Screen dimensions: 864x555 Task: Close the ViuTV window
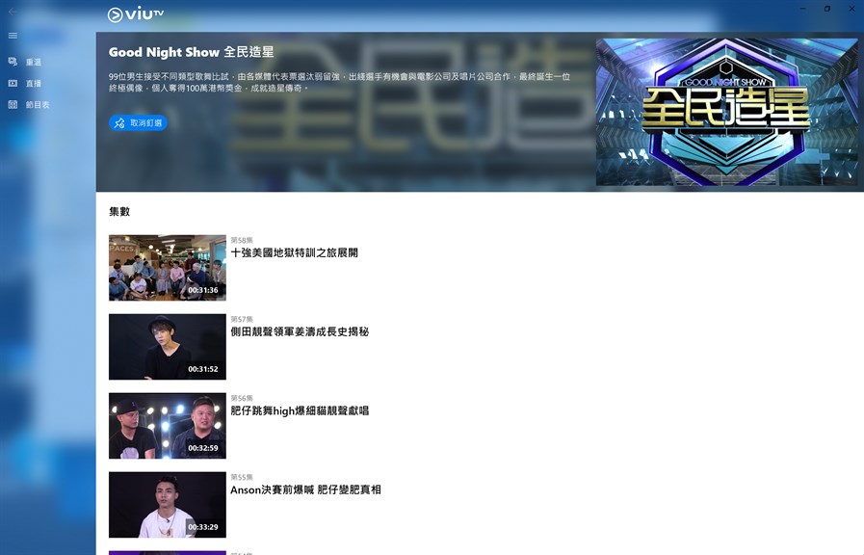[851, 9]
